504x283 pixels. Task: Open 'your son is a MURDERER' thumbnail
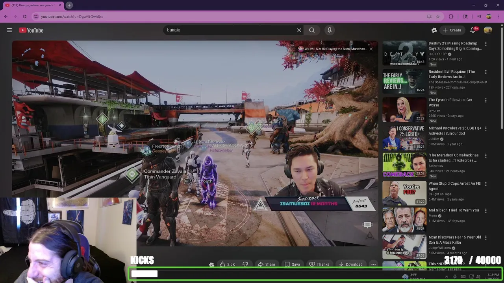[x=404, y=247]
